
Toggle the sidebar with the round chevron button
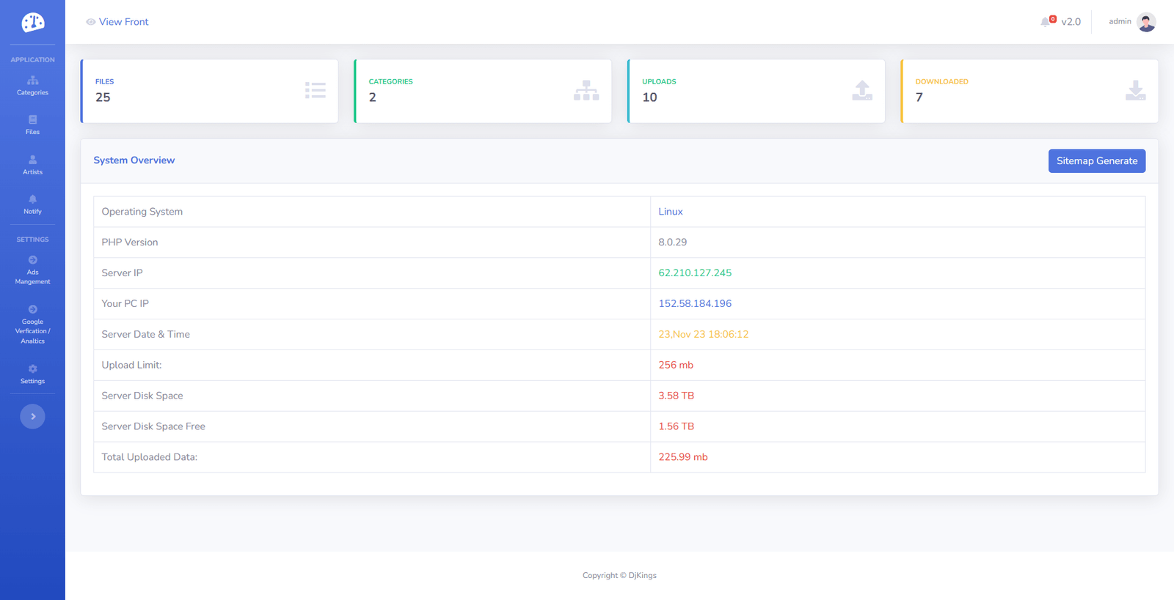point(32,417)
